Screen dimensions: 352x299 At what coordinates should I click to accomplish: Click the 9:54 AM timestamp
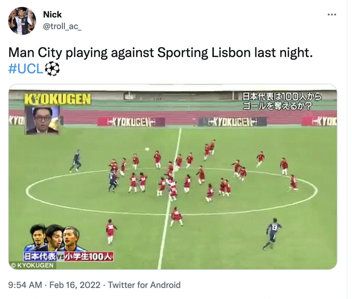click(25, 285)
